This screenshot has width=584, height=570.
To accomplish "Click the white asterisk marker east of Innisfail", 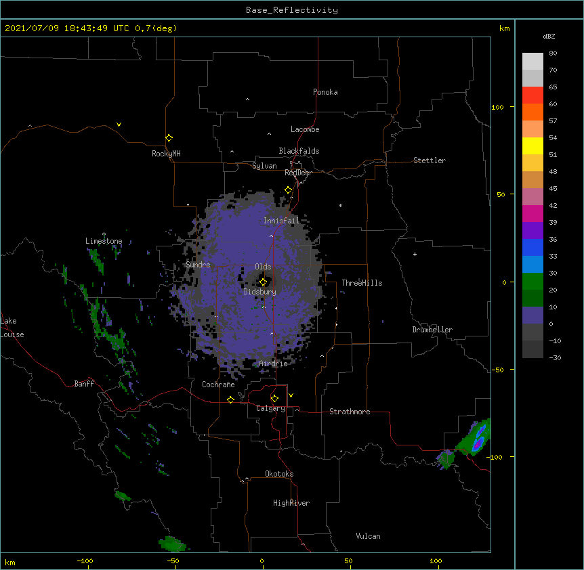I will coord(340,205).
